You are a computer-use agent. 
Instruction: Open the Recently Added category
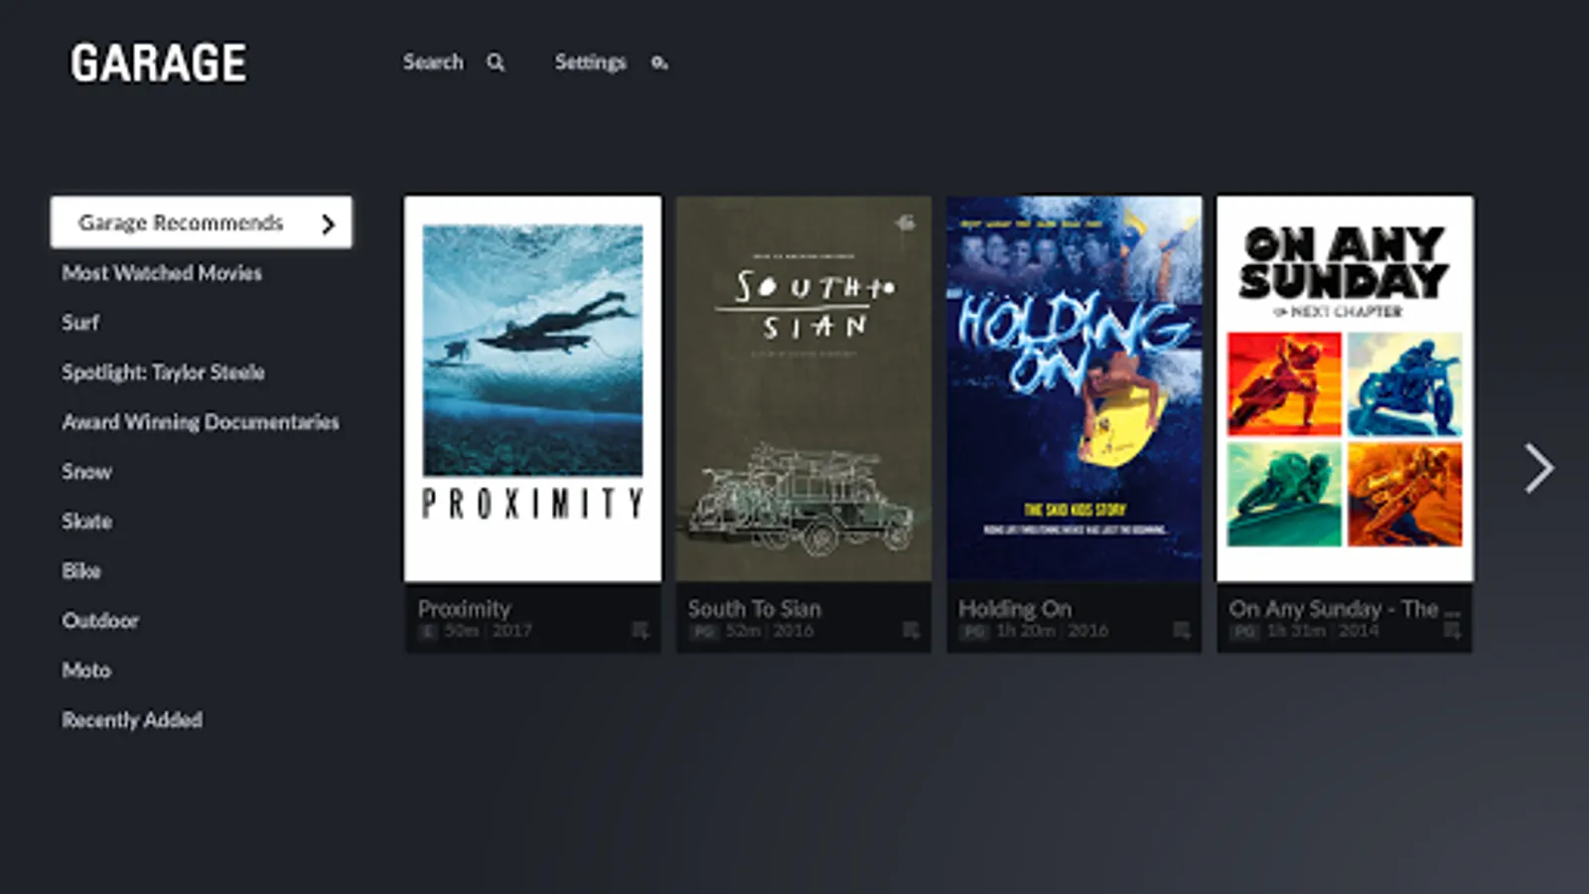(x=132, y=720)
